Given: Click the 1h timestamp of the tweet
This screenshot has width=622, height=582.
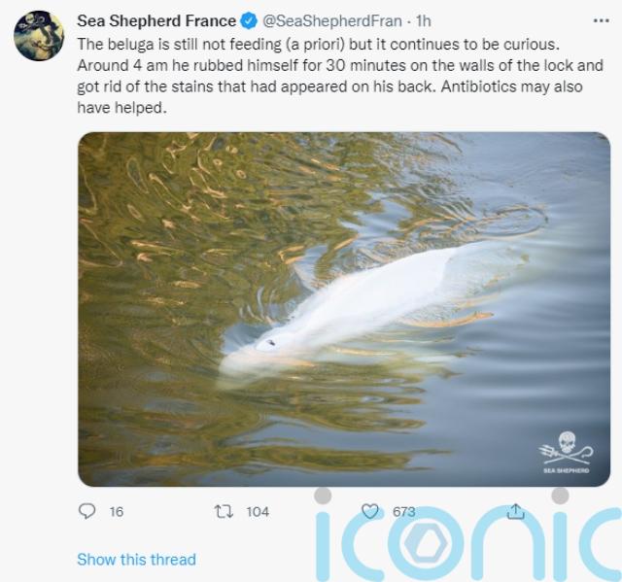Looking at the screenshot, I should point(424,21).
